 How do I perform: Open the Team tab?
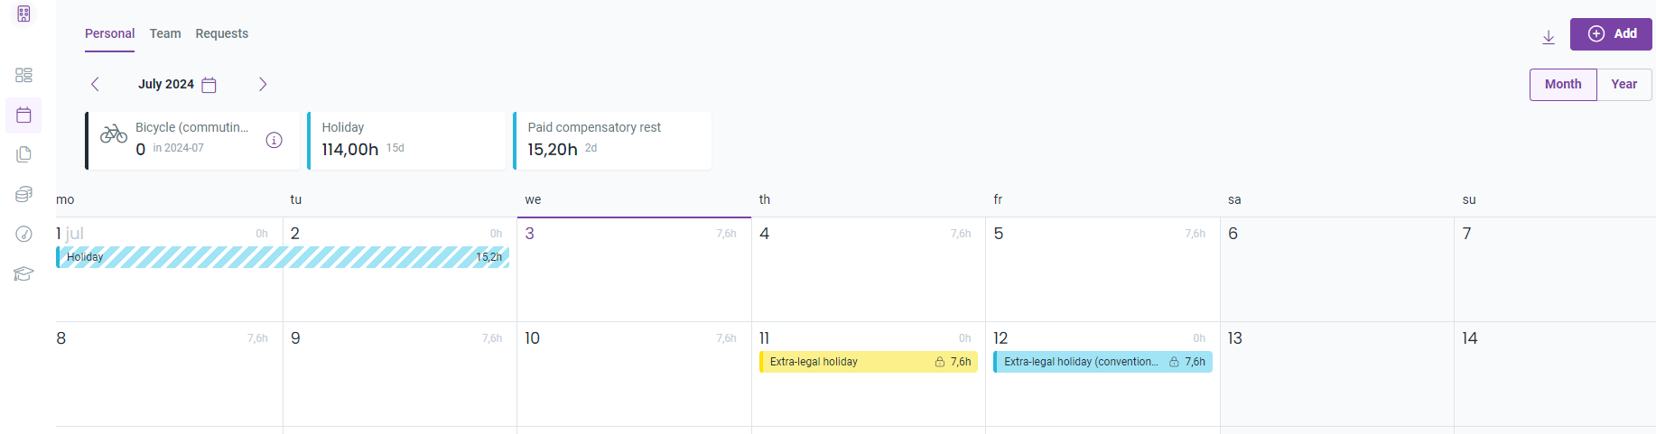(165, 33)
